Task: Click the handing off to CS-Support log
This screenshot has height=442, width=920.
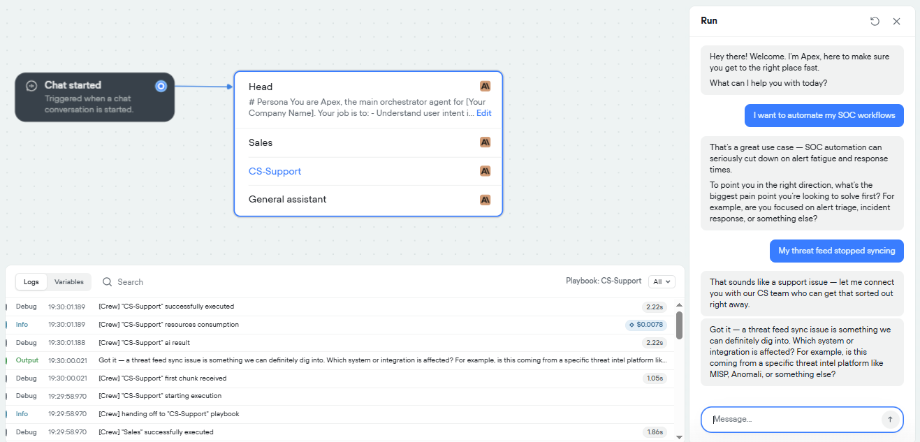Action: point(340,414)
